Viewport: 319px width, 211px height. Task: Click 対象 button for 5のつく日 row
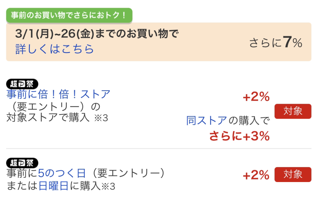click(x=293, y=174)
